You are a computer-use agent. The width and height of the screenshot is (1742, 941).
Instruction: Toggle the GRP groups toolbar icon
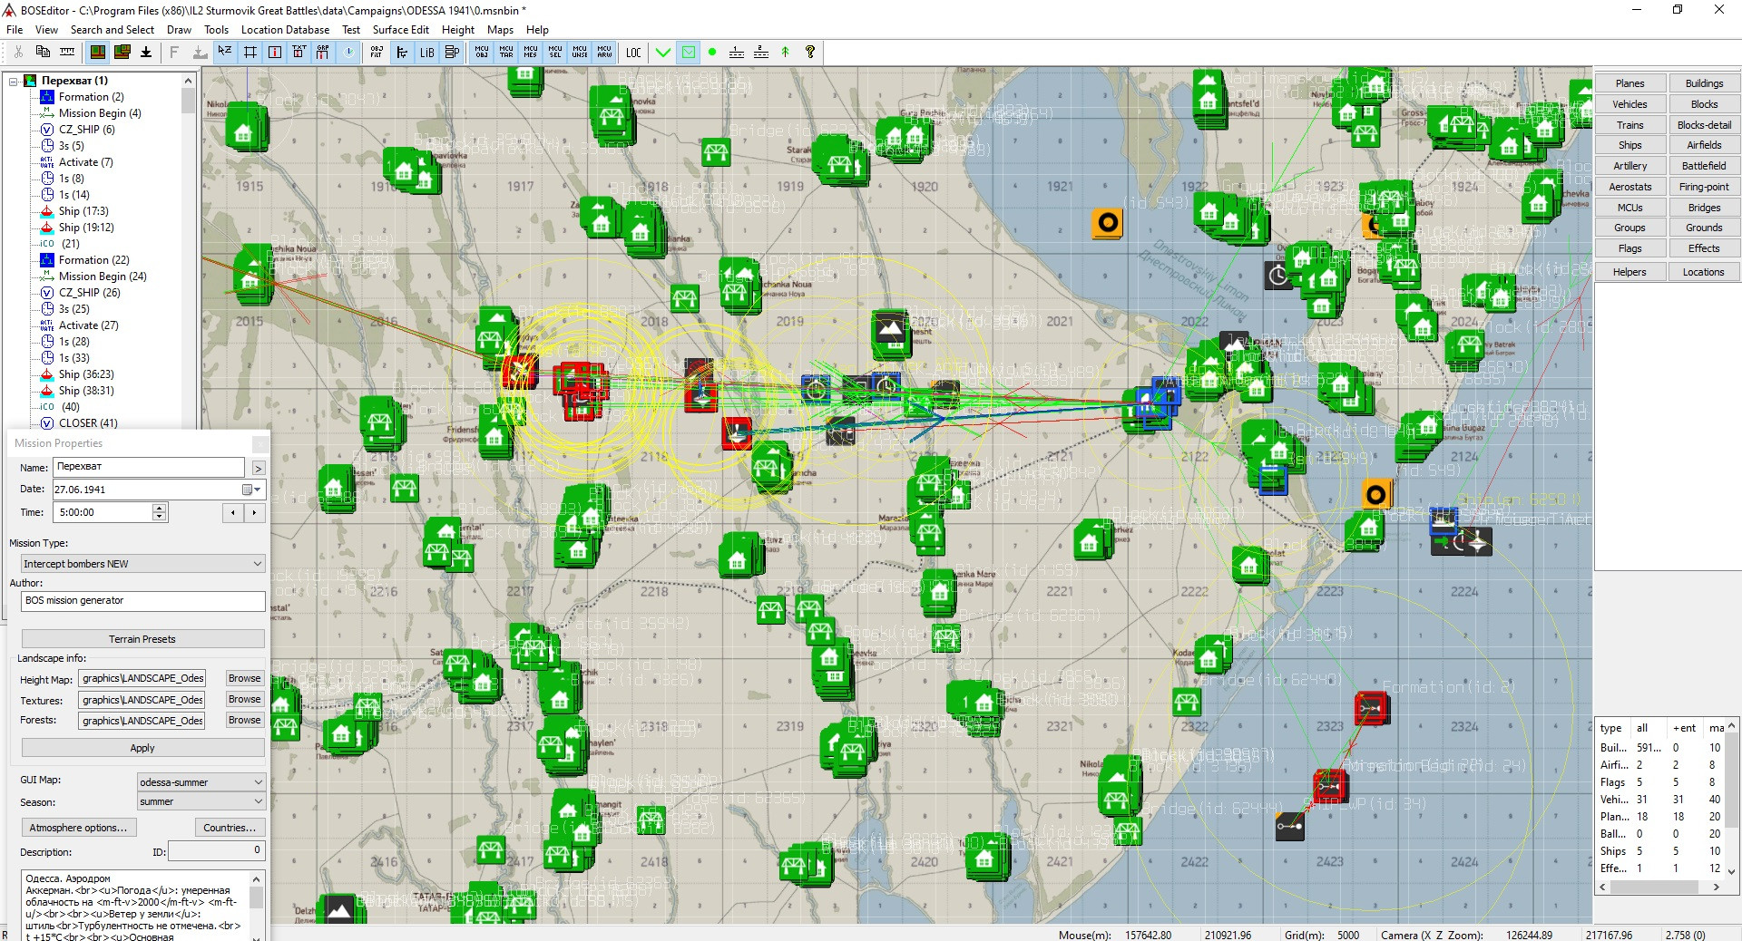pos(323,52)
